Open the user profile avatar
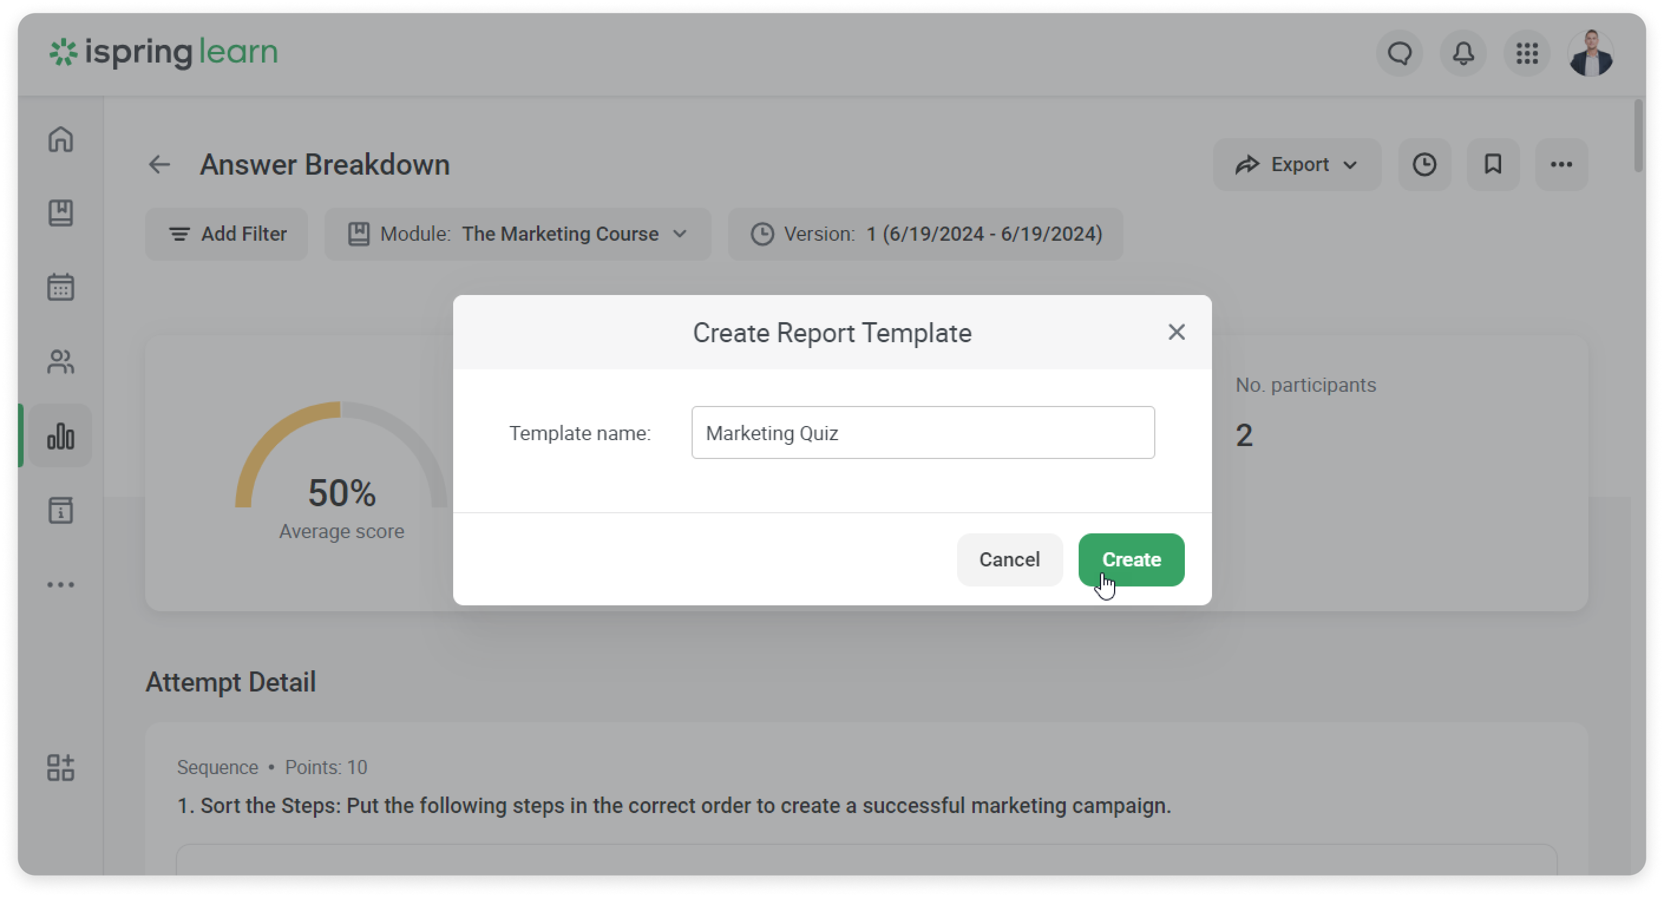The height and width of the screenshot is (898, 1664). pyautogui.click(x=1591, y=53)
